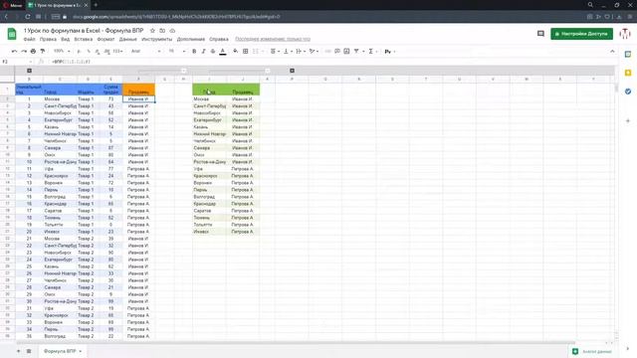The image size is (637, 358).
Task: Open the comment history icon
Action: [540, 34]
